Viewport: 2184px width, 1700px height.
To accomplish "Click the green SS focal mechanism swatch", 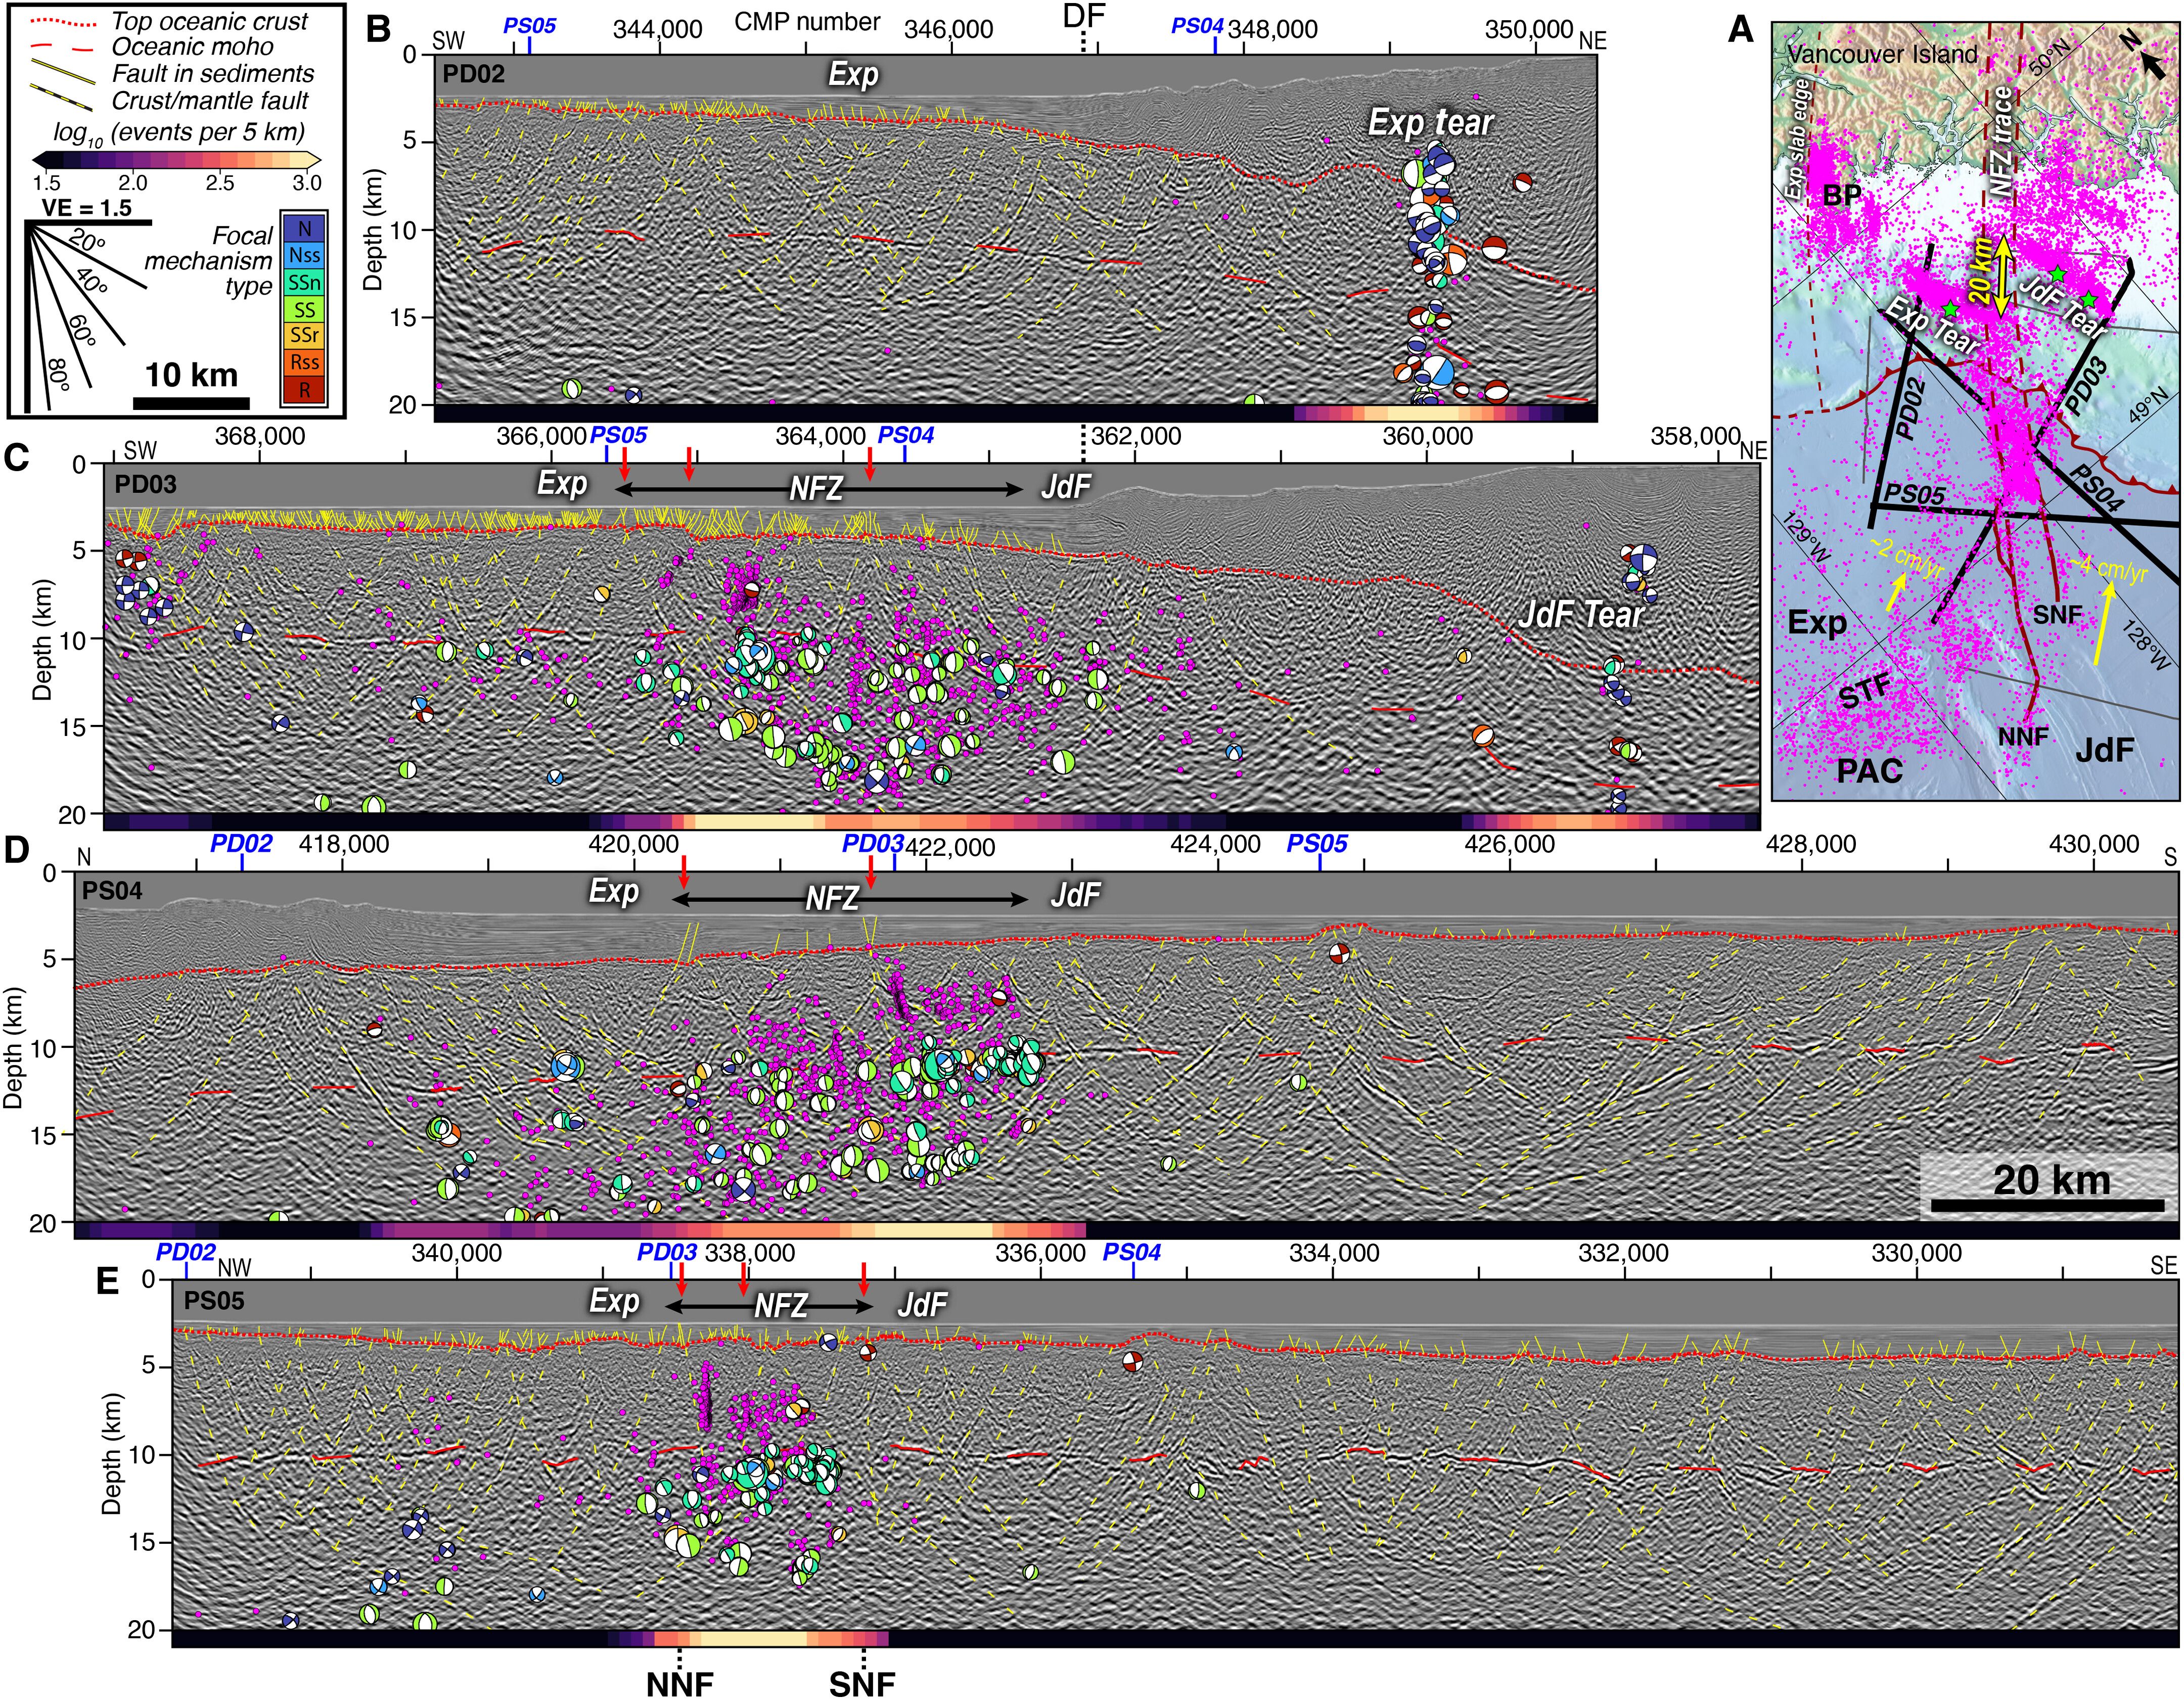I will pos(304,310).
